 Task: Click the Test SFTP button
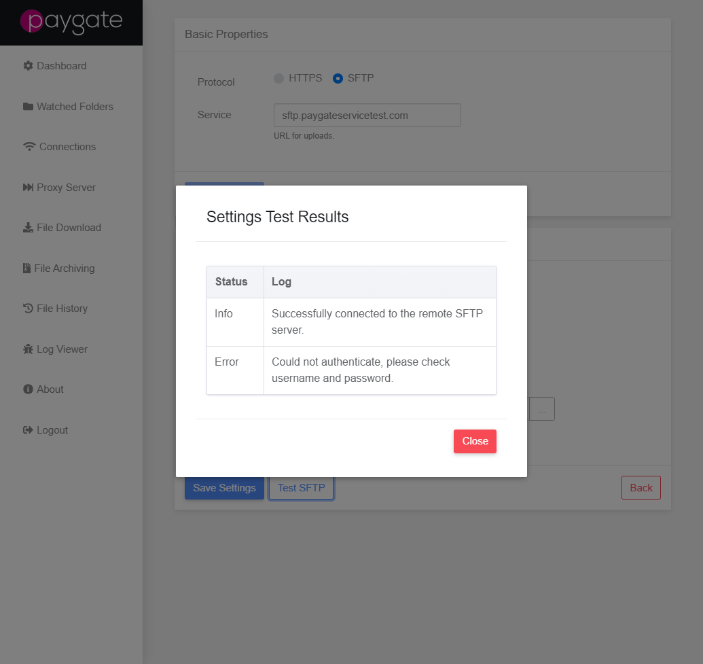click(302, 488)
